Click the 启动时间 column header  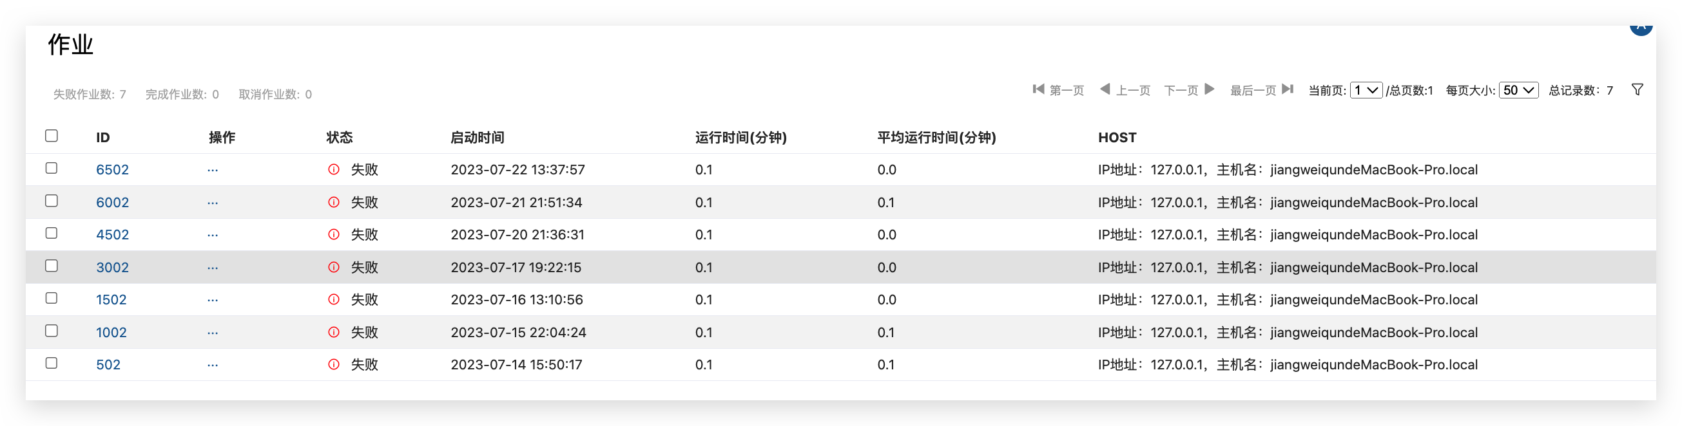tap(478, 138)
